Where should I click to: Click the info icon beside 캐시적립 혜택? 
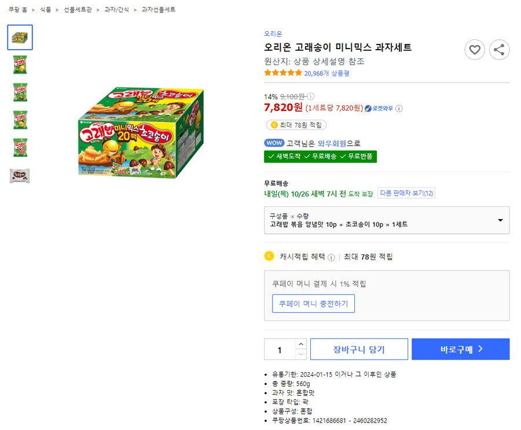coord(330,257)
